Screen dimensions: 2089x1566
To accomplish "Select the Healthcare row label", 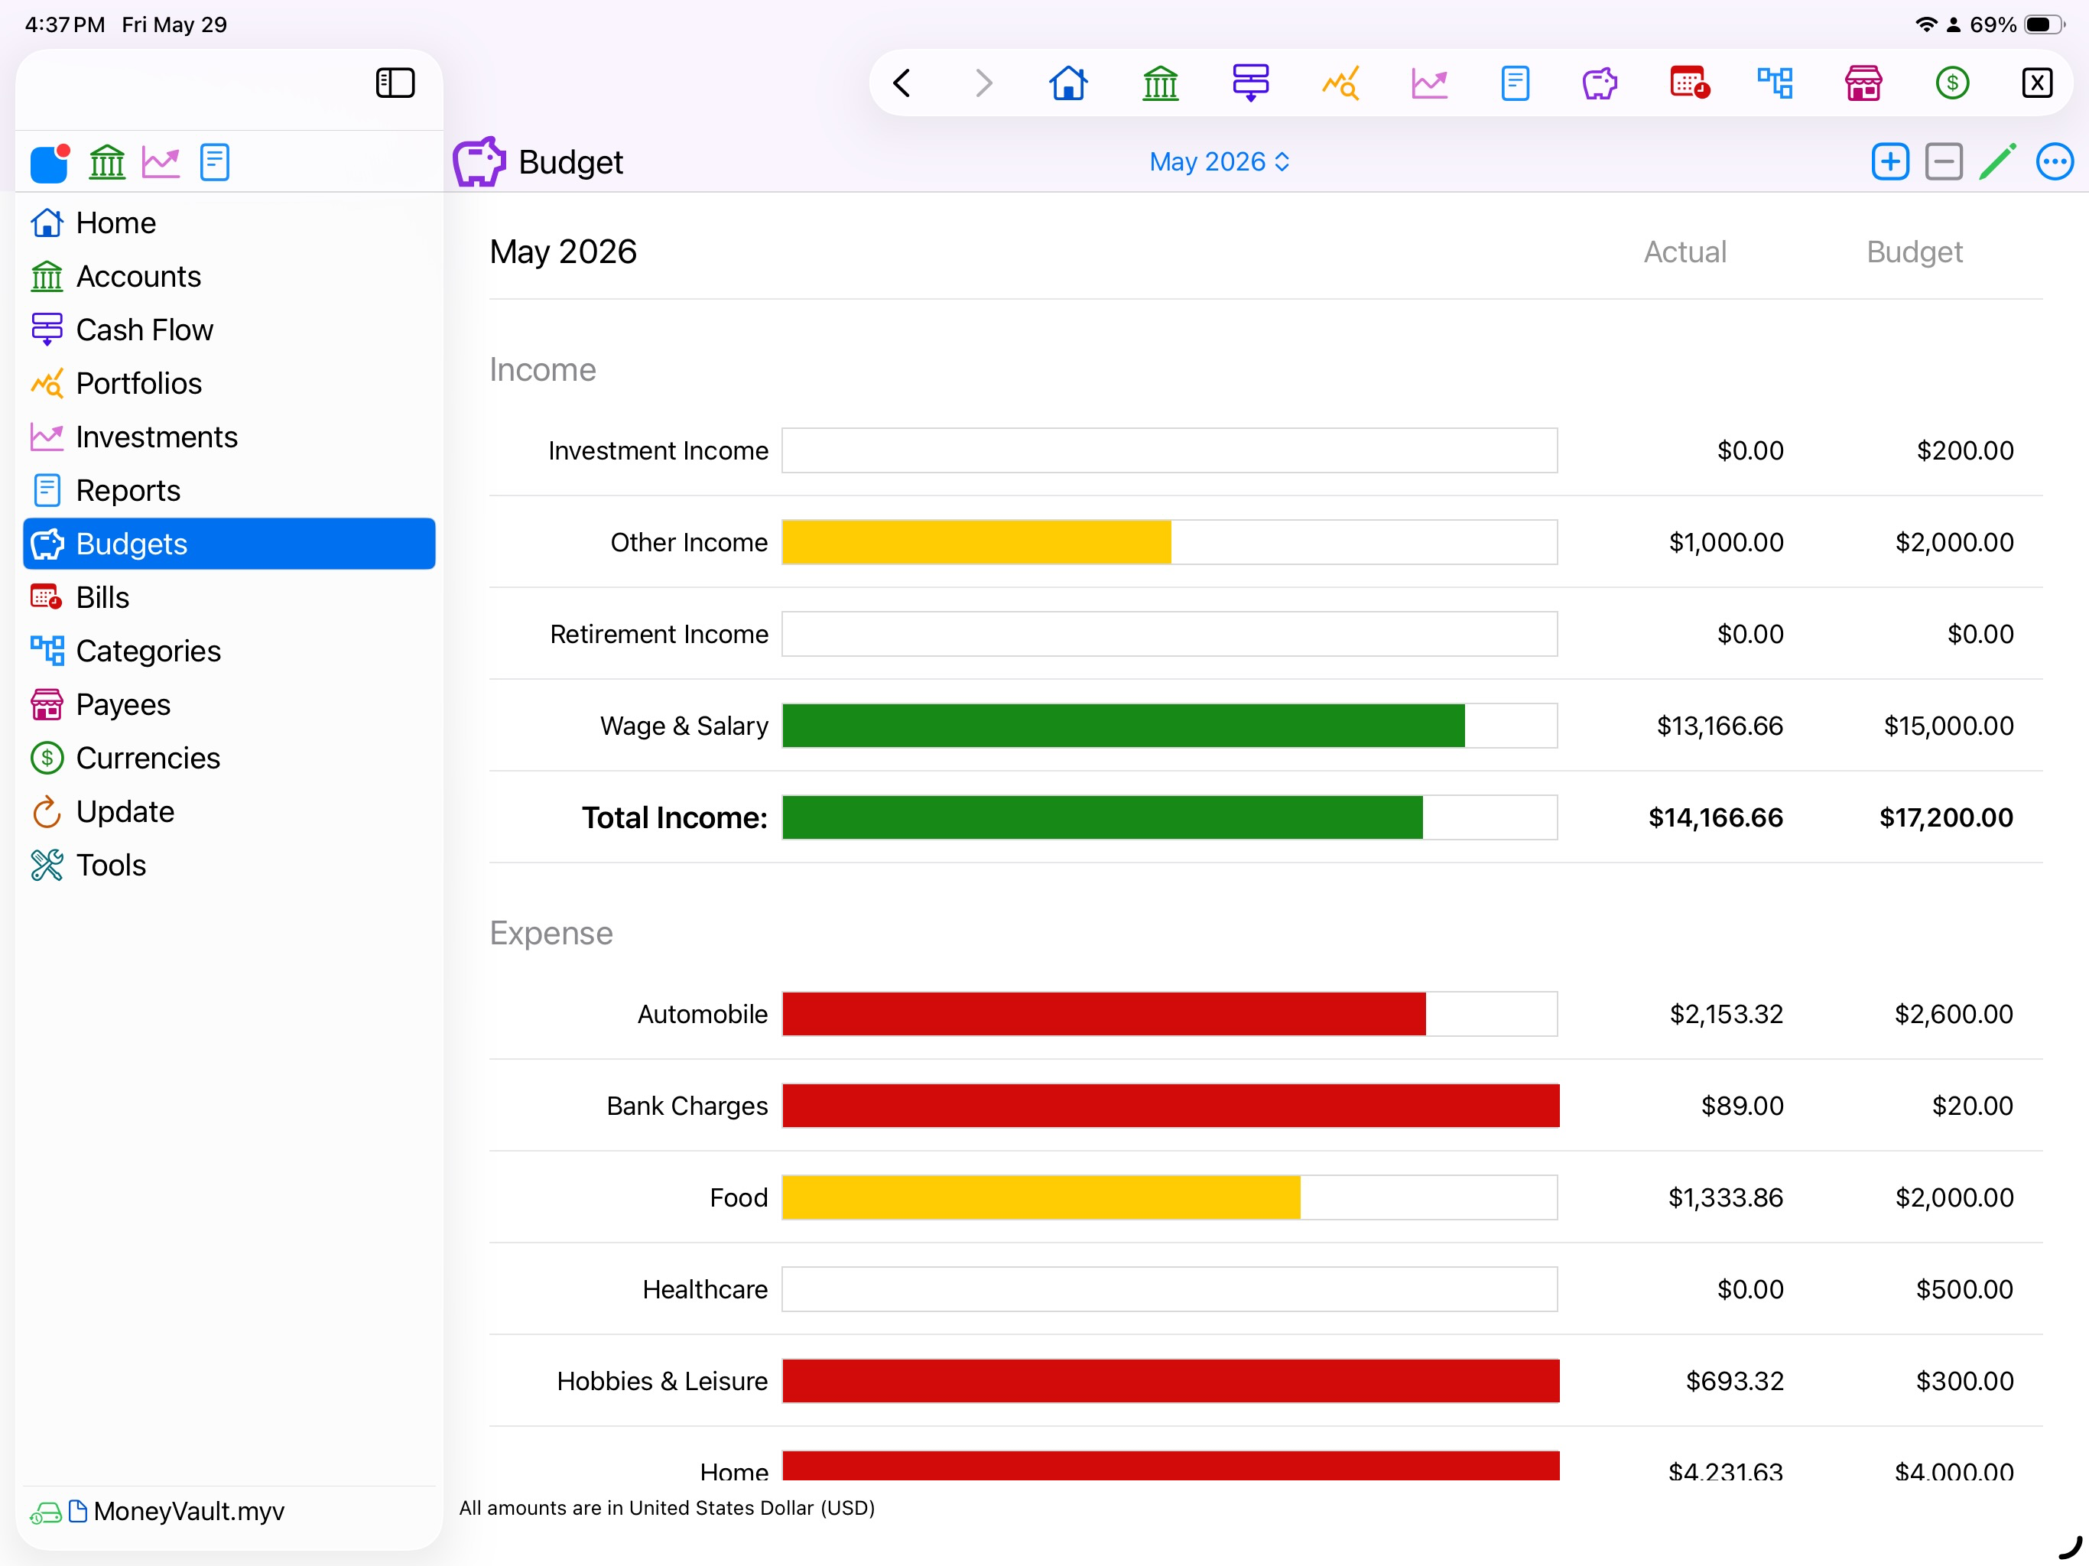I will tap(706, 1289).
